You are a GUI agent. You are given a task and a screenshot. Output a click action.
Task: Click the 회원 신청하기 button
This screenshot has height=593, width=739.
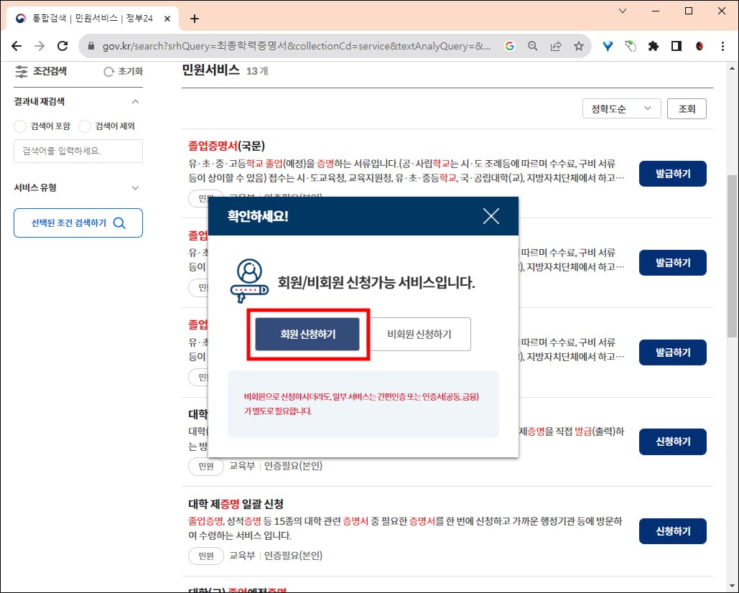click(x=307, y=334)
